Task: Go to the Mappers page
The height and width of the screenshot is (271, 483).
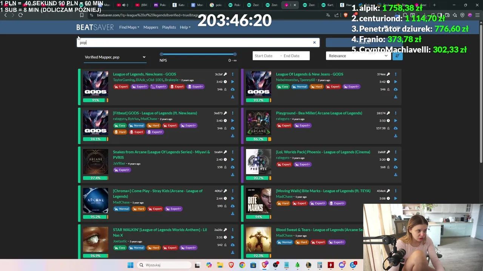Action: (151, 27)
